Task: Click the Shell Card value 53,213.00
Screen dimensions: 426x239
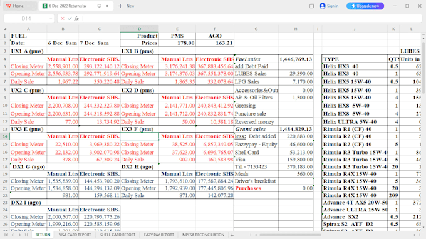Action: click(x=296, y=153)
